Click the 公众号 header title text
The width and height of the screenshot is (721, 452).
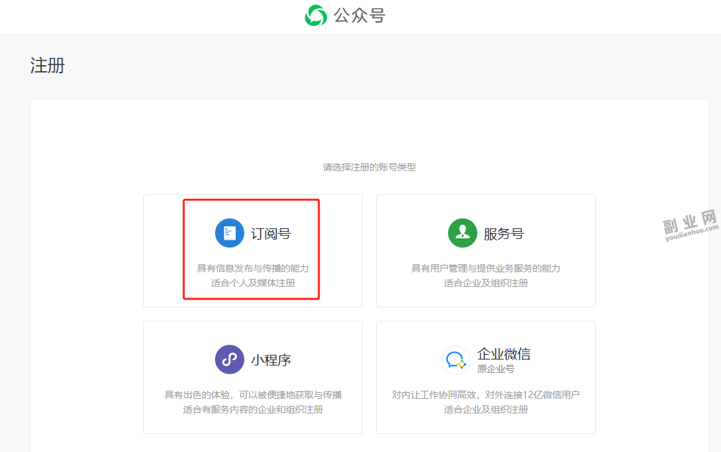pos(359,16)
